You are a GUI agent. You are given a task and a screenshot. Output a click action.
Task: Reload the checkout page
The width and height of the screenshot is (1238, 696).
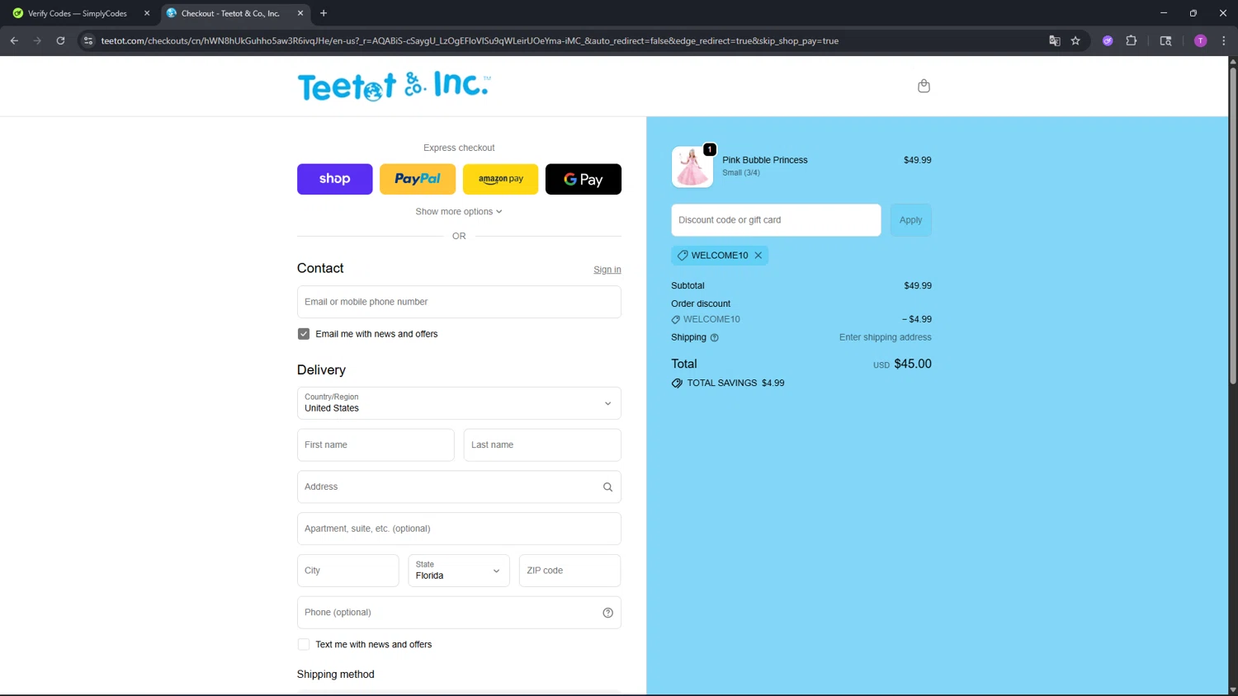tap(60, 40)
